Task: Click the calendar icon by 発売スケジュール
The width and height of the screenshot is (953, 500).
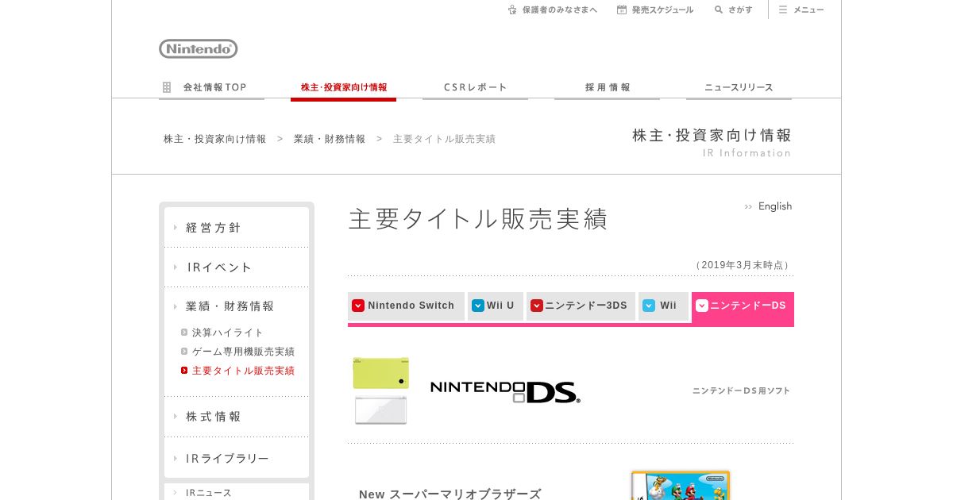Action: (622, 10)
